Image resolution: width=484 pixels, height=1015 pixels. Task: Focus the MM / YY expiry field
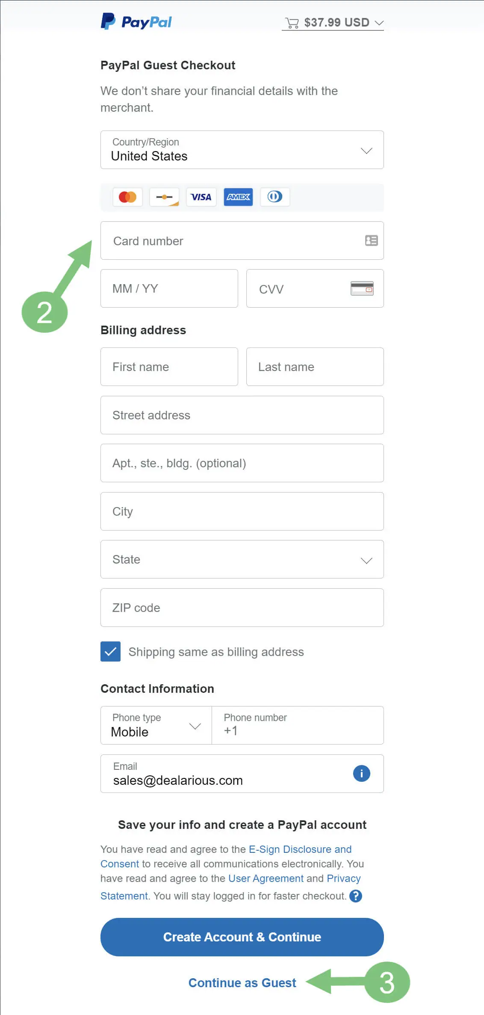click(169, 288)
